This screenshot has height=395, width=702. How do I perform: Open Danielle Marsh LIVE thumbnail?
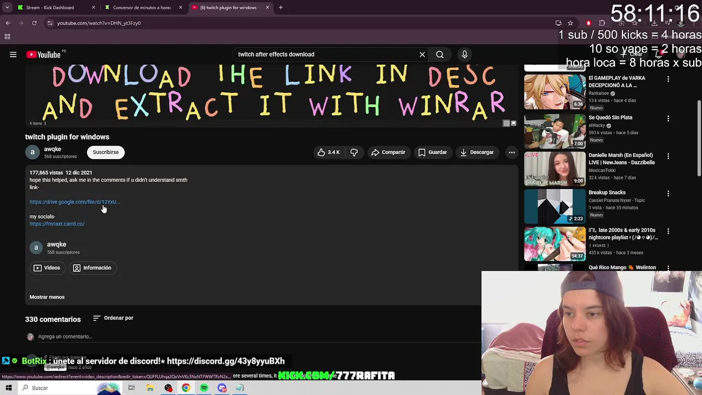554,168
